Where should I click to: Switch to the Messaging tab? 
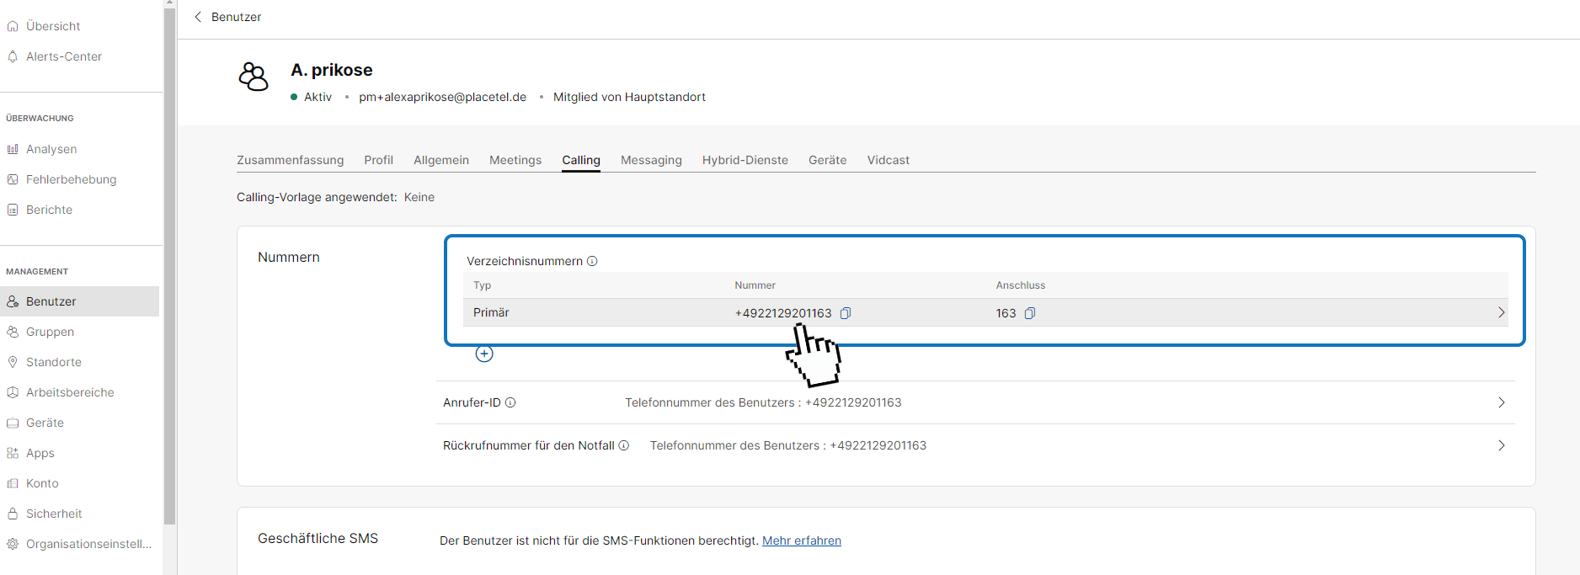651,160
